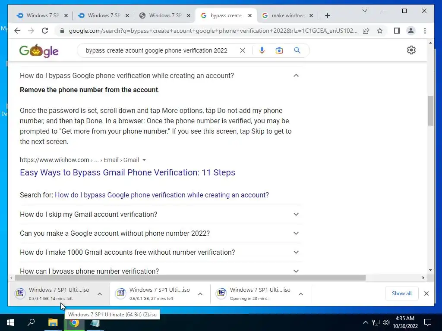Open first ISO download options chevron

100,294
